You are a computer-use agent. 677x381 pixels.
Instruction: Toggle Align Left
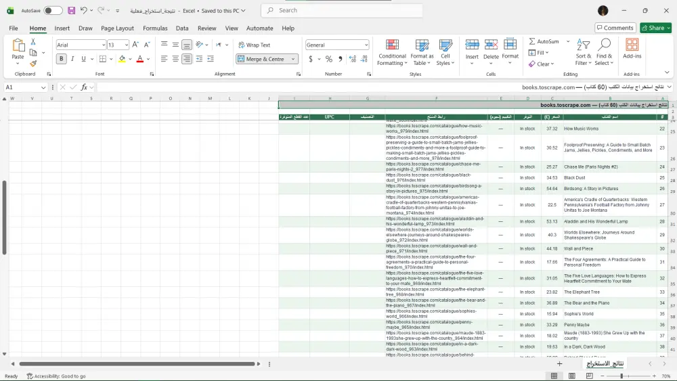pyautogui.click(x=164, y=59)
